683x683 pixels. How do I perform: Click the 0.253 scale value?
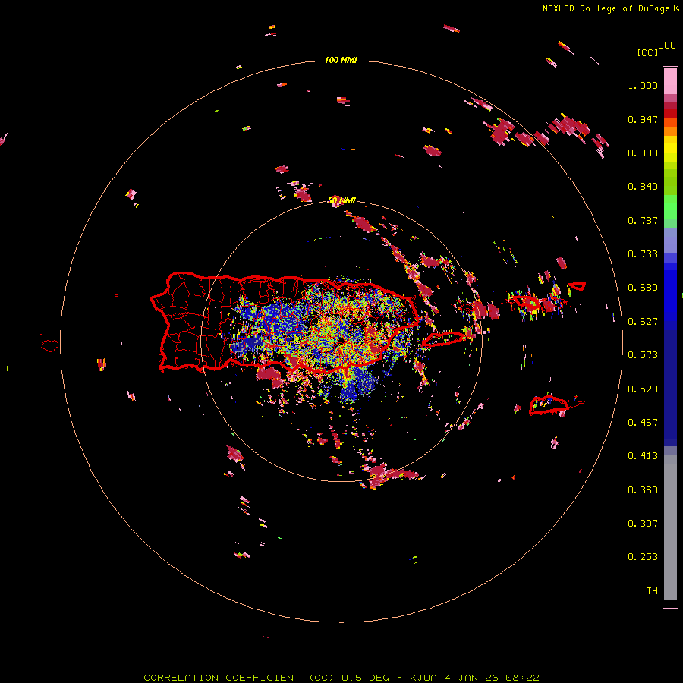643,557
